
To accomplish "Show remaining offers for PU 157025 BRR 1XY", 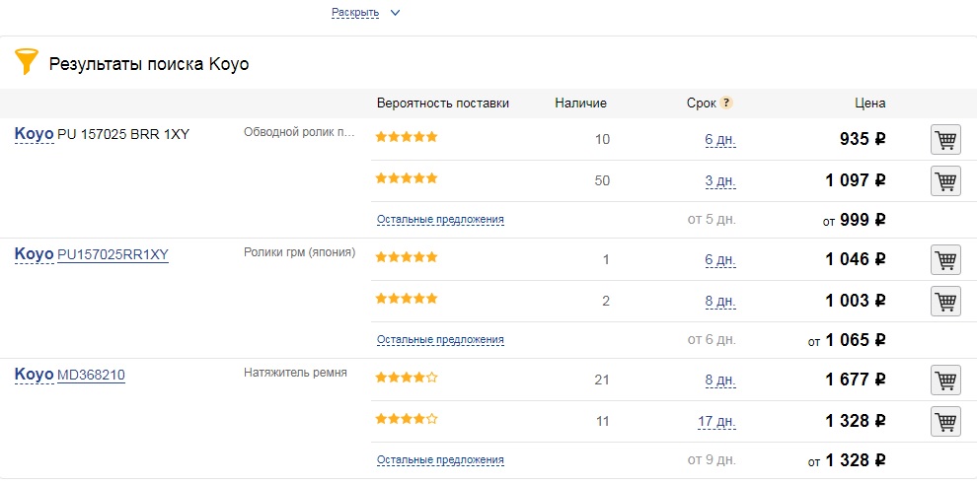I will point(440,220).
